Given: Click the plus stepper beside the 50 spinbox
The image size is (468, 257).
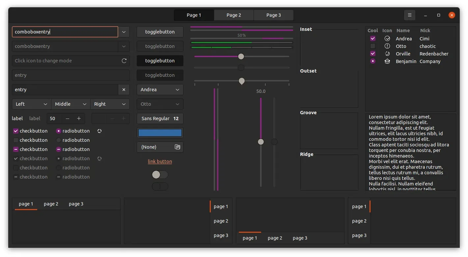Looking at the screenshot, I should [x=79, y=118].
